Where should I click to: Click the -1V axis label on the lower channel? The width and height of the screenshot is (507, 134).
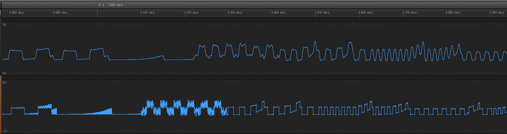(x=4, y=131)
